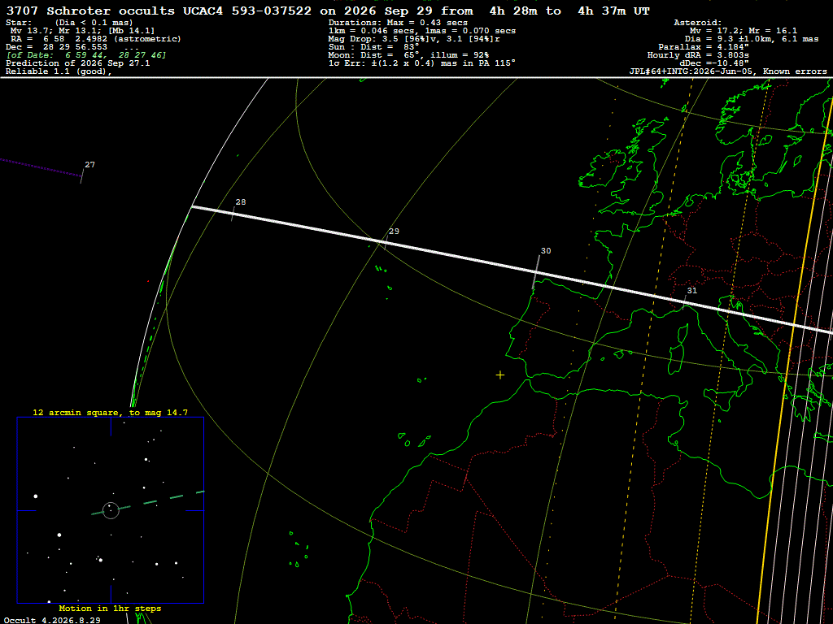Click the purple dotted line near marker 27
This screenshot has height=624, width=833.
[x=41, y=167]
